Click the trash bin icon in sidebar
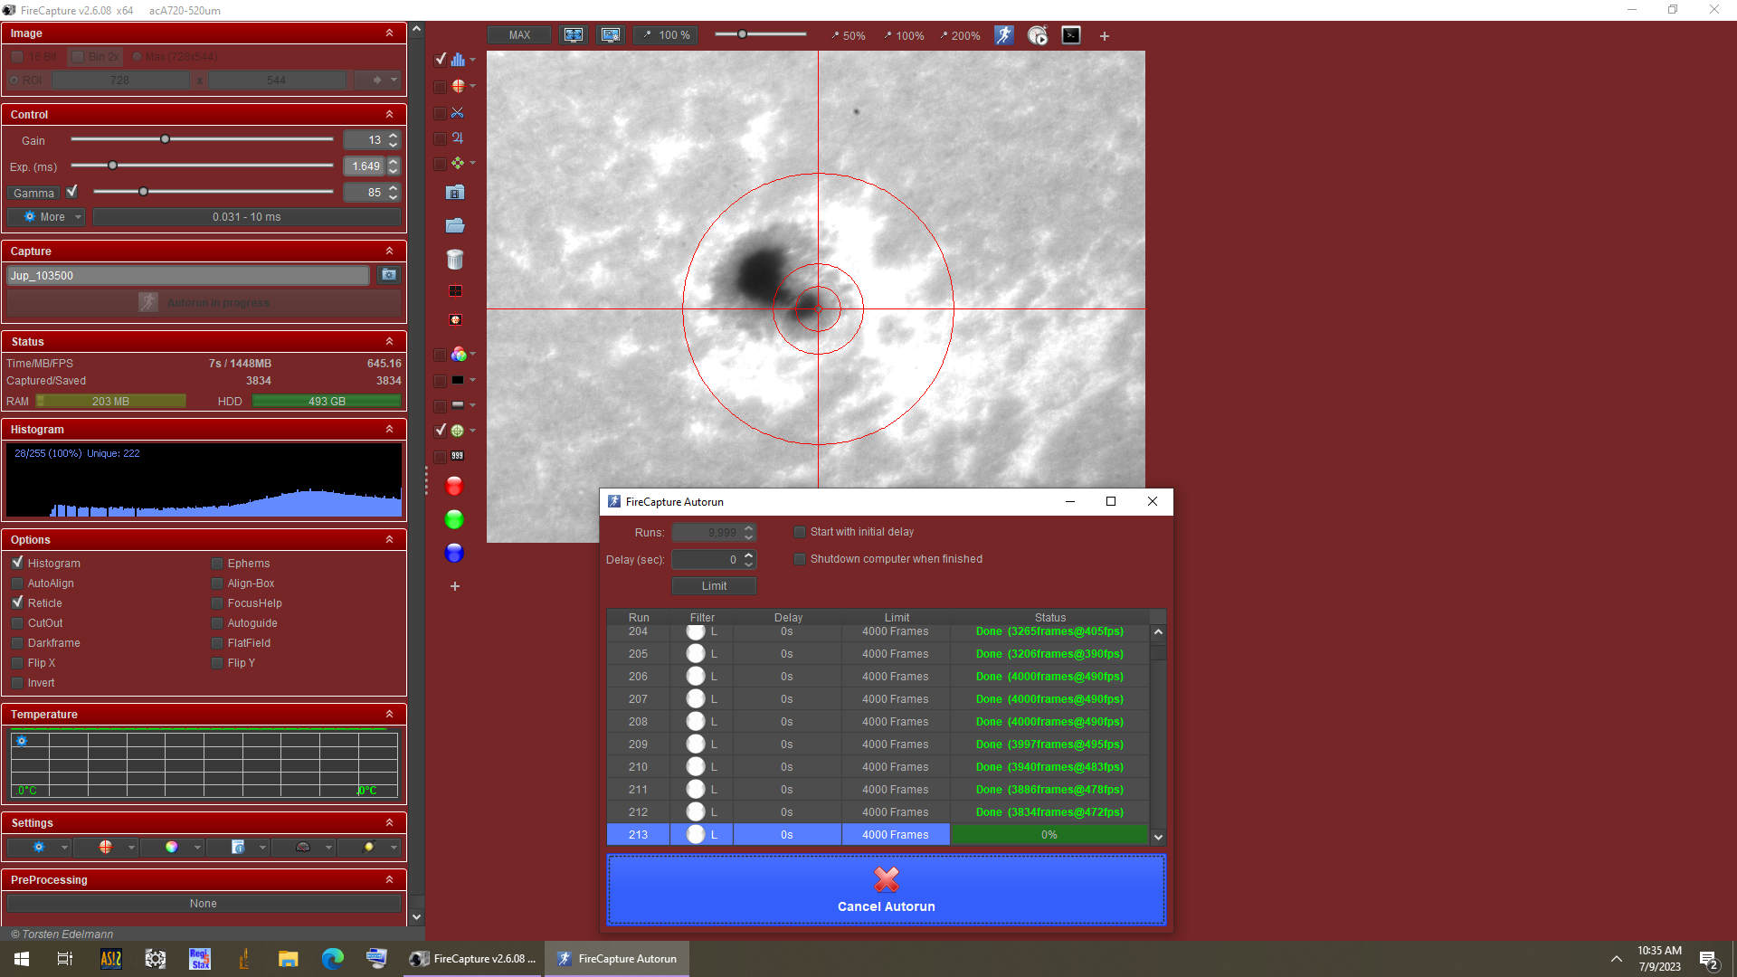 [455, 260]
